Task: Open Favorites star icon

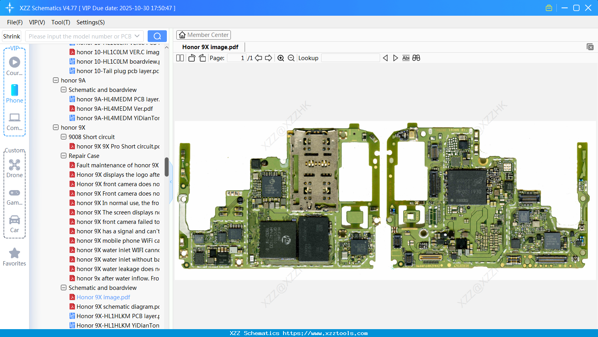Action: 15,257
